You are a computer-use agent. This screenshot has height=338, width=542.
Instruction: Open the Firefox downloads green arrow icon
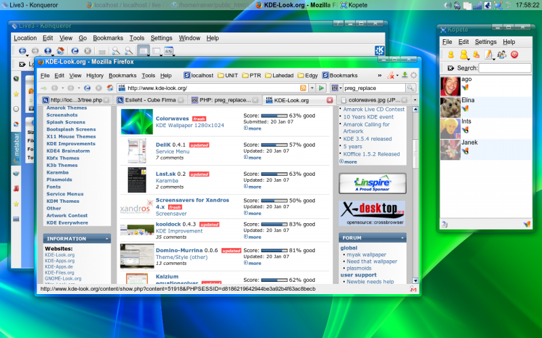404,75
